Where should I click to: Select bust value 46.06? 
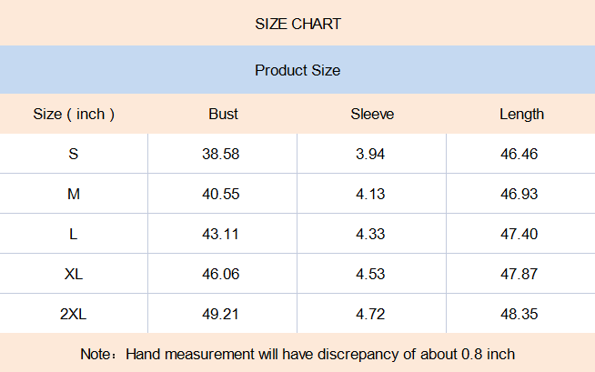(220, 274)
